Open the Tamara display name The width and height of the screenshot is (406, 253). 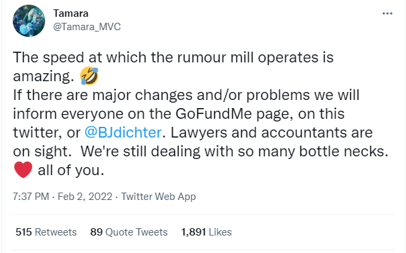pos(71,13)
